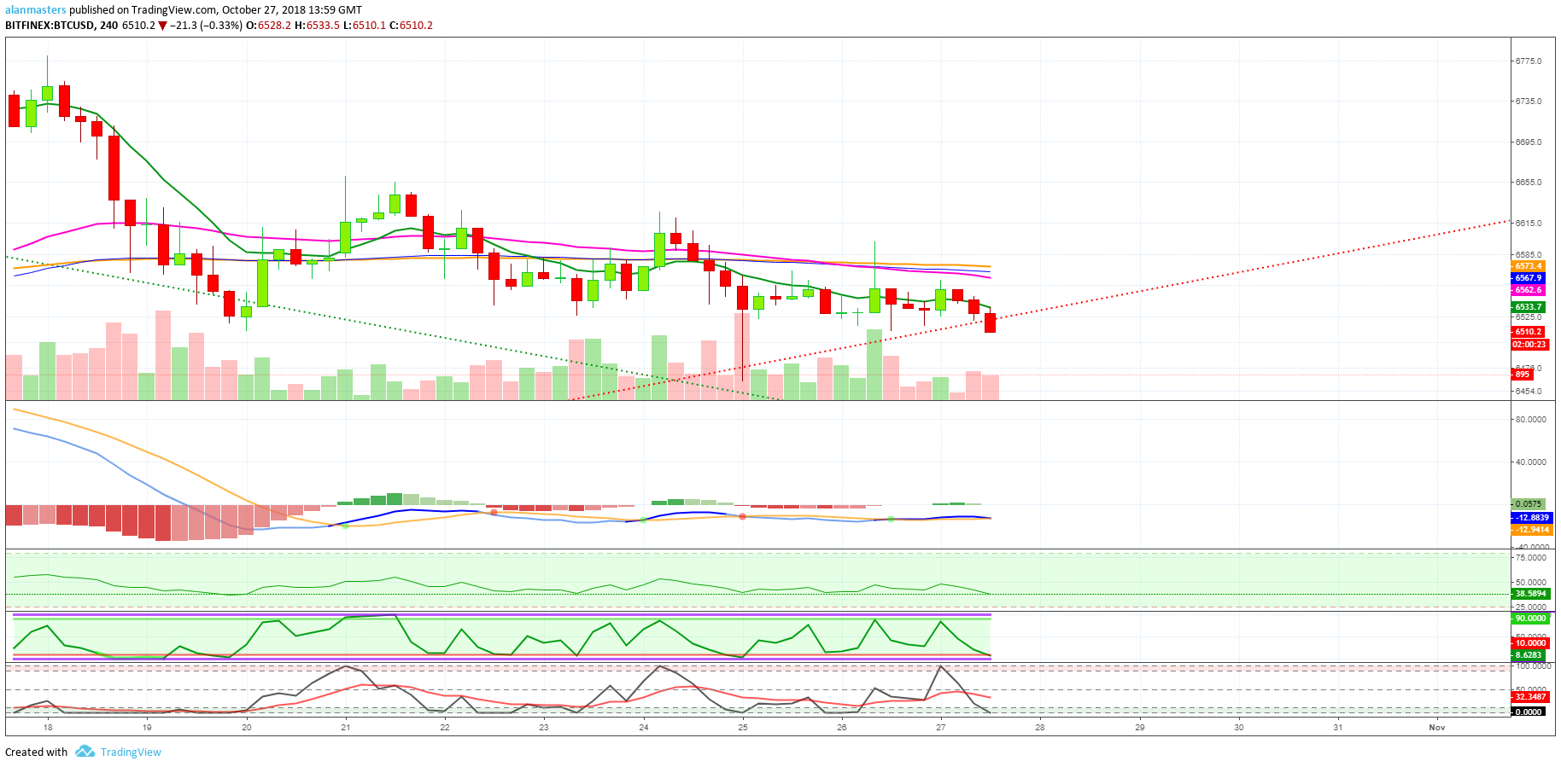This screenshot has height=767, width=1561.
Task: Click the 6775.0 price axis label
Action: (1529, 61)
